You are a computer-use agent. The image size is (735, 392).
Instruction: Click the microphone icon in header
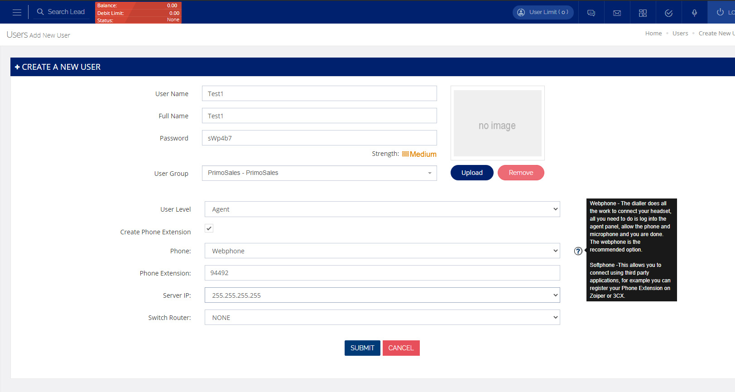coord(694,13)
